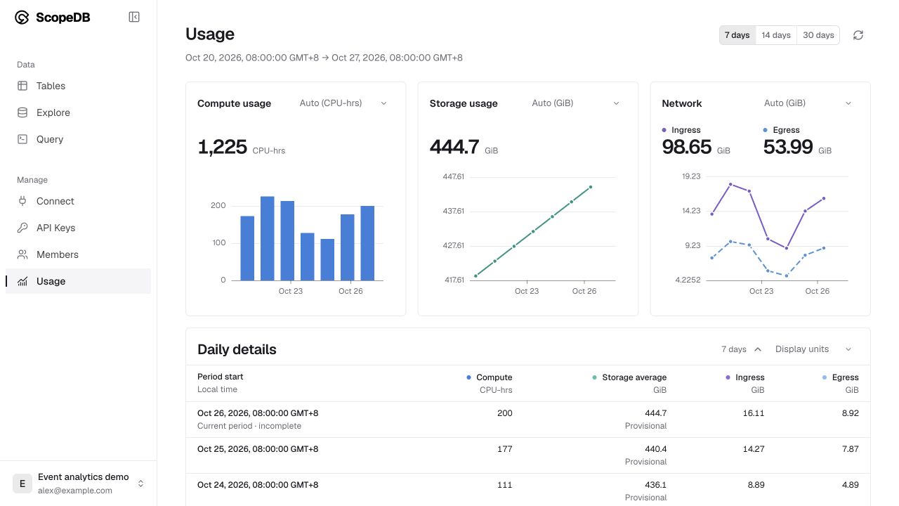Click the 1,225 CPU-hrs total value
Viewport: 899px width, 506px height.
point(241,147)
